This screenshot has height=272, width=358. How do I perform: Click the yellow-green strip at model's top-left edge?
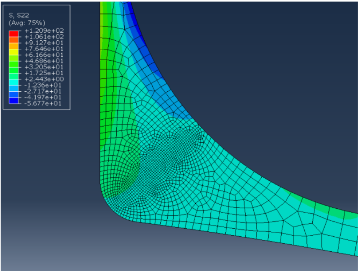point(103,31)
